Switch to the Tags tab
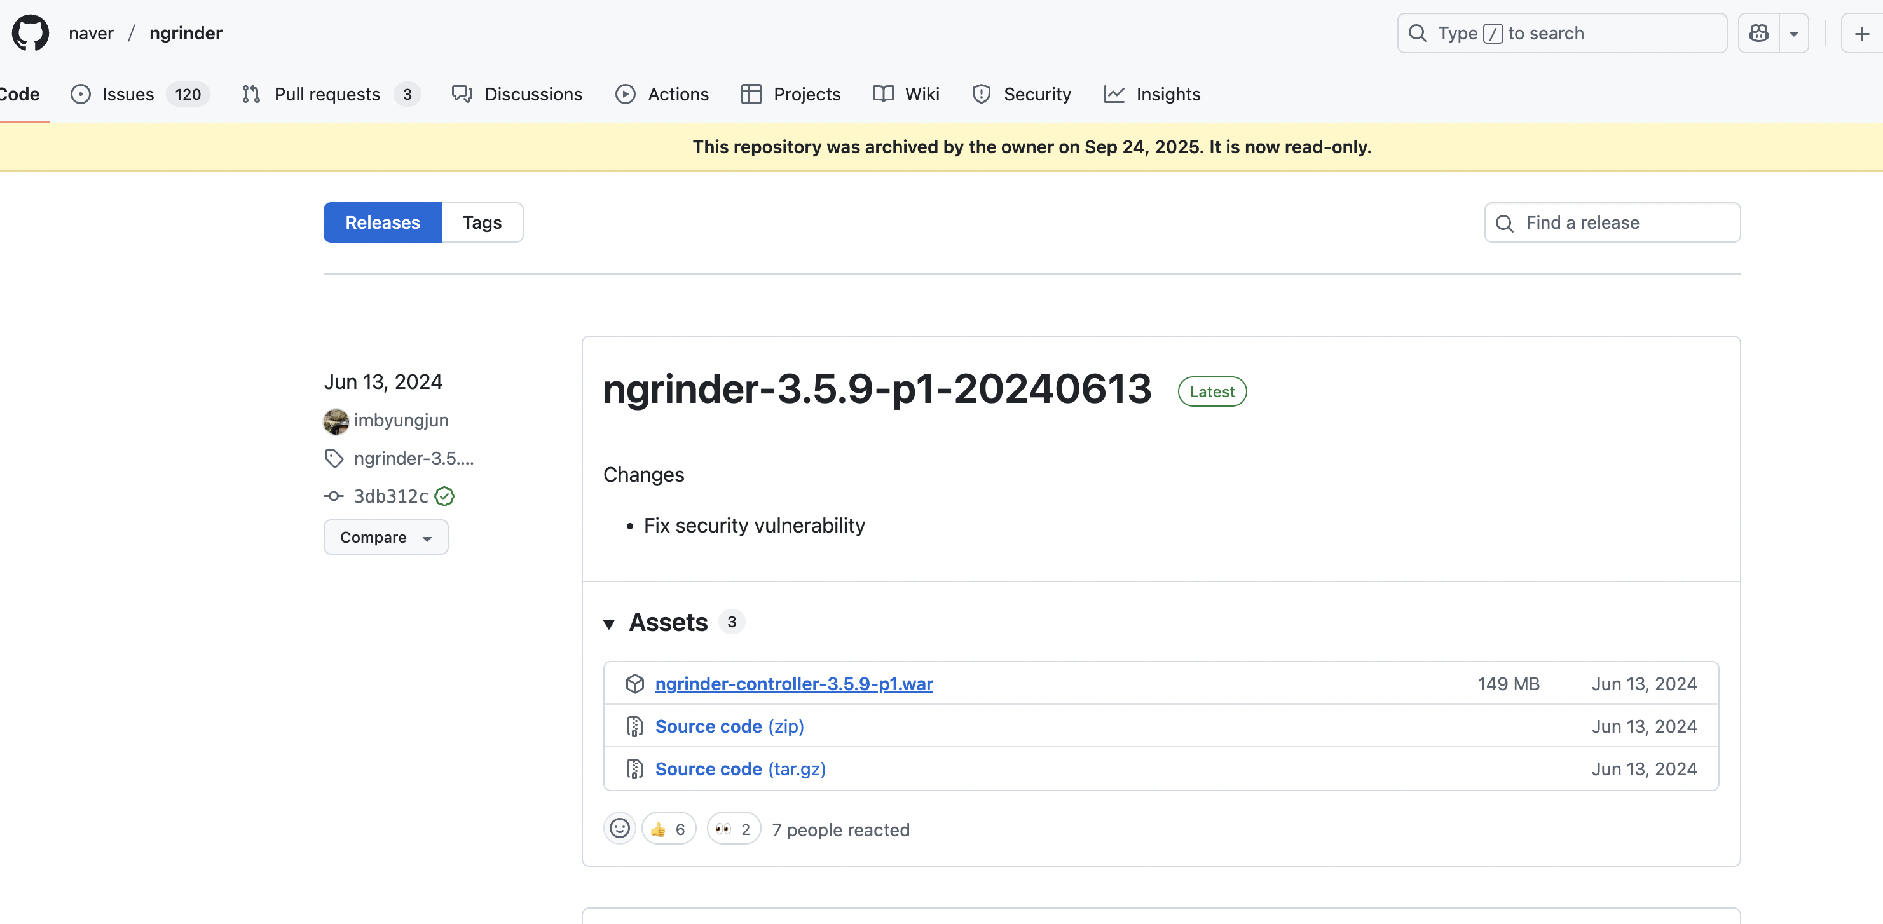 point(482,223)
